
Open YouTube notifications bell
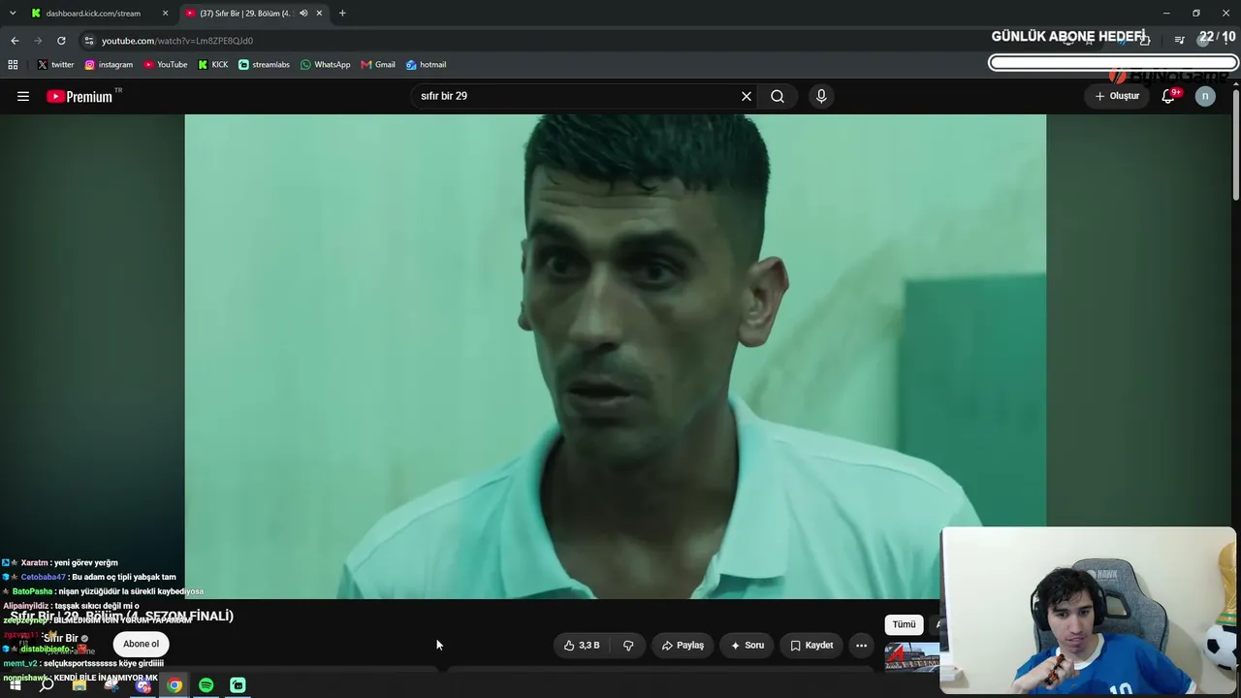click(1168, 96)
